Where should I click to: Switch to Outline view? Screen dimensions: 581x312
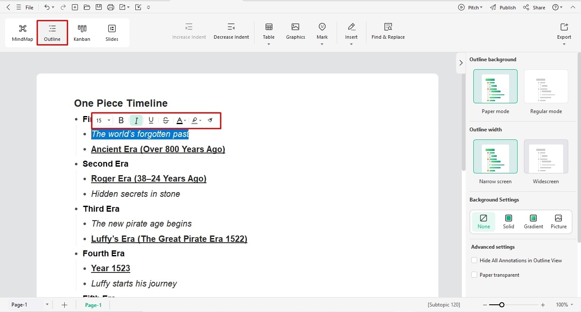point(52,32)
